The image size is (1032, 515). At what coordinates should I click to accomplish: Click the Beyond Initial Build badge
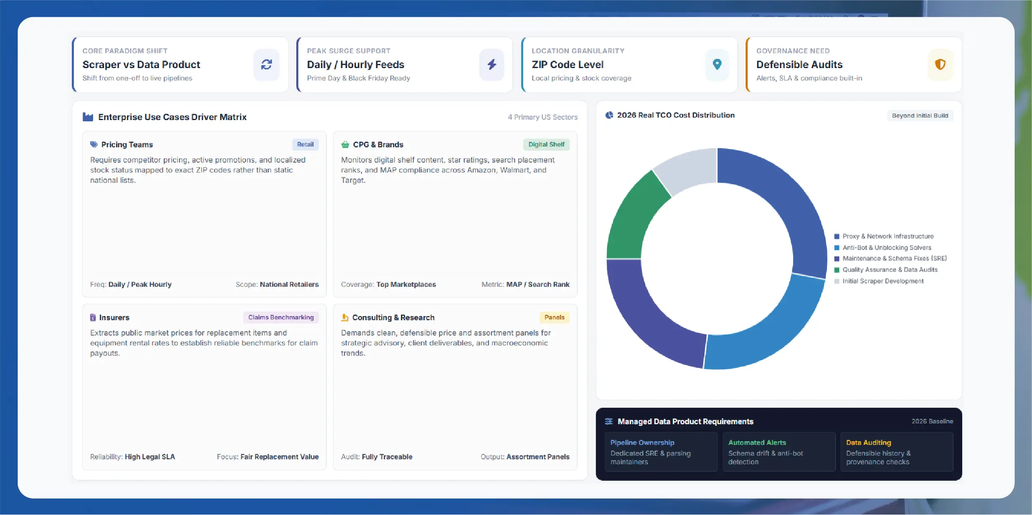pos(920,116)
